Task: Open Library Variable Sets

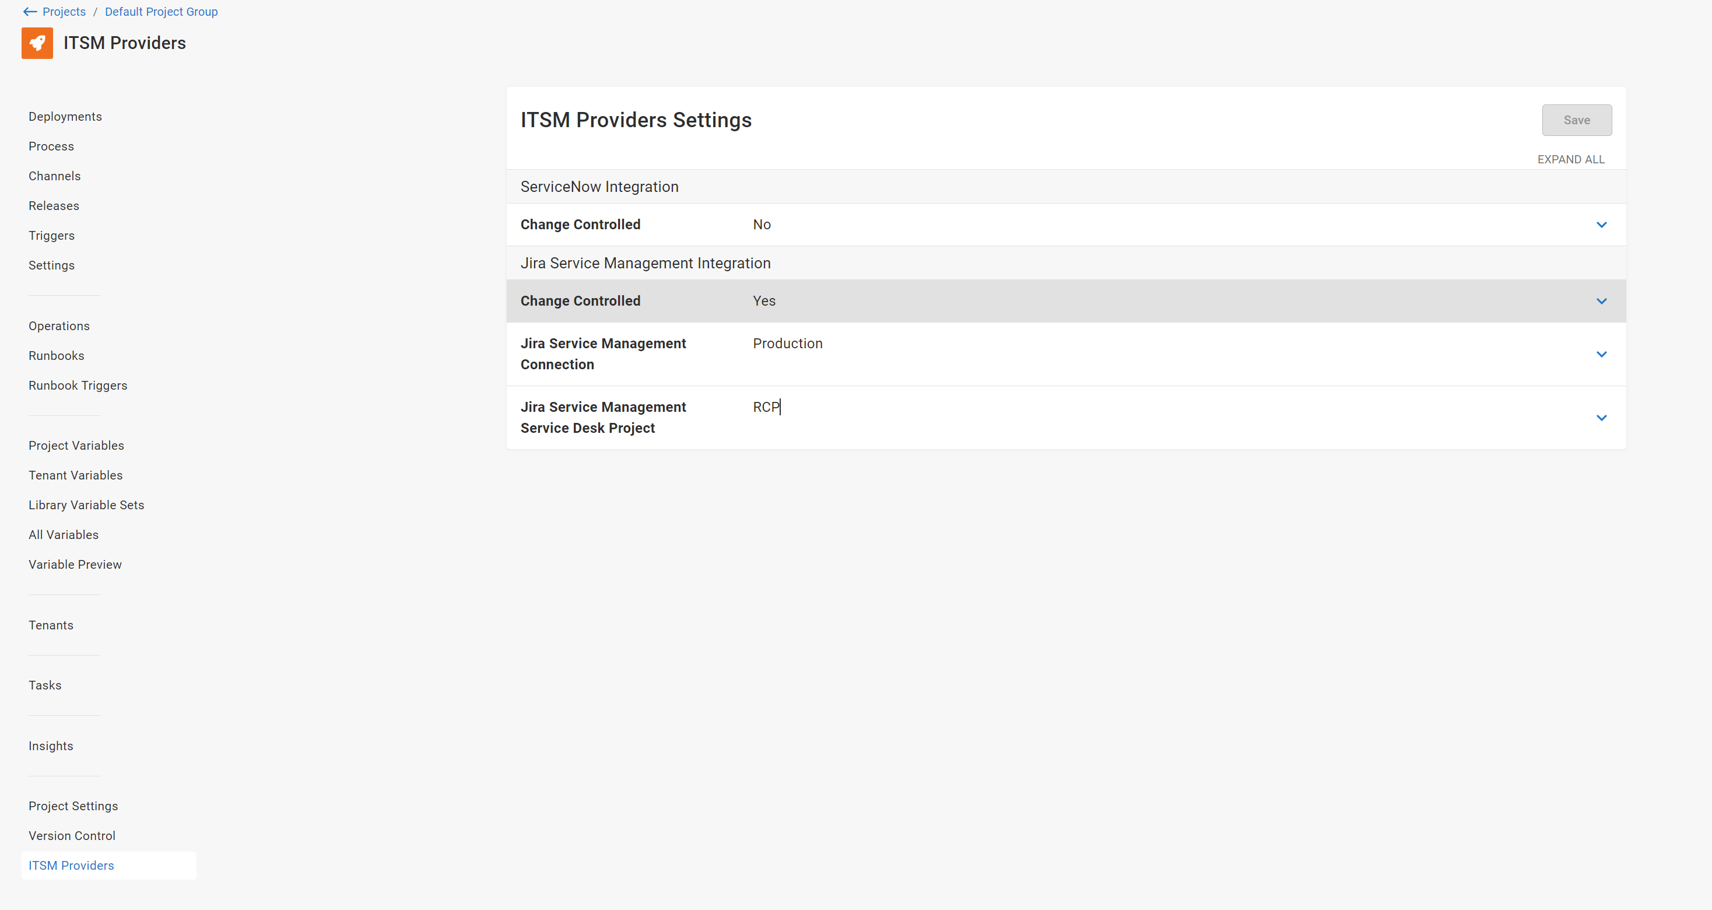Action: tap(86, 505)
